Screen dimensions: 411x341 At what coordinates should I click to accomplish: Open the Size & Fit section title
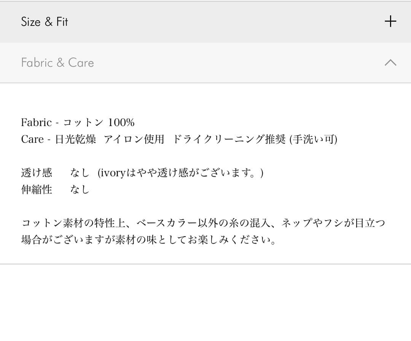[45, 22]
